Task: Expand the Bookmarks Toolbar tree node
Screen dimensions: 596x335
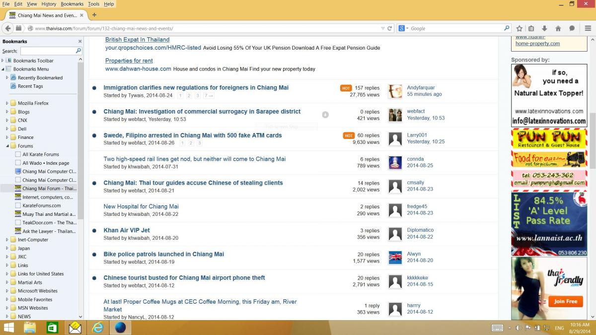Action: tap(2, 61)
